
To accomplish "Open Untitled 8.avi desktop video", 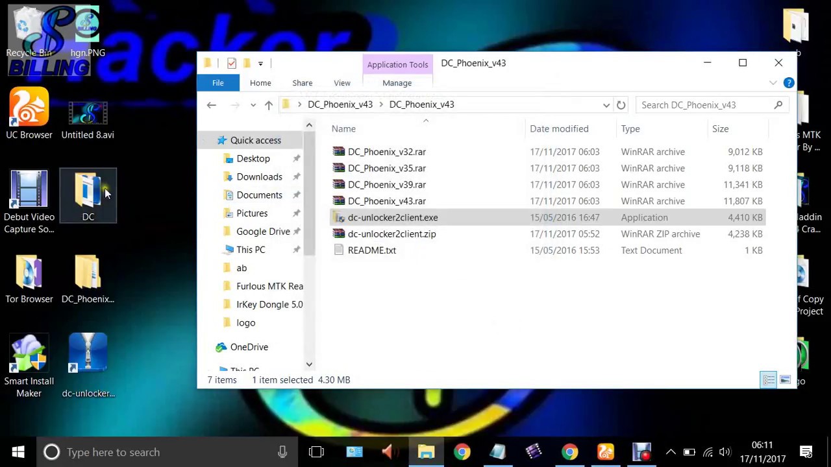I will click(x=88, y=121).
